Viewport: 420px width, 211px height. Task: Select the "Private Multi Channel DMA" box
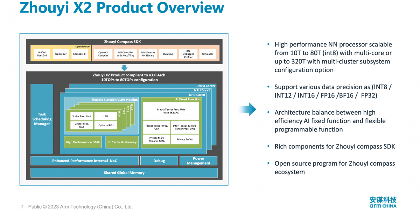(157, 140)
